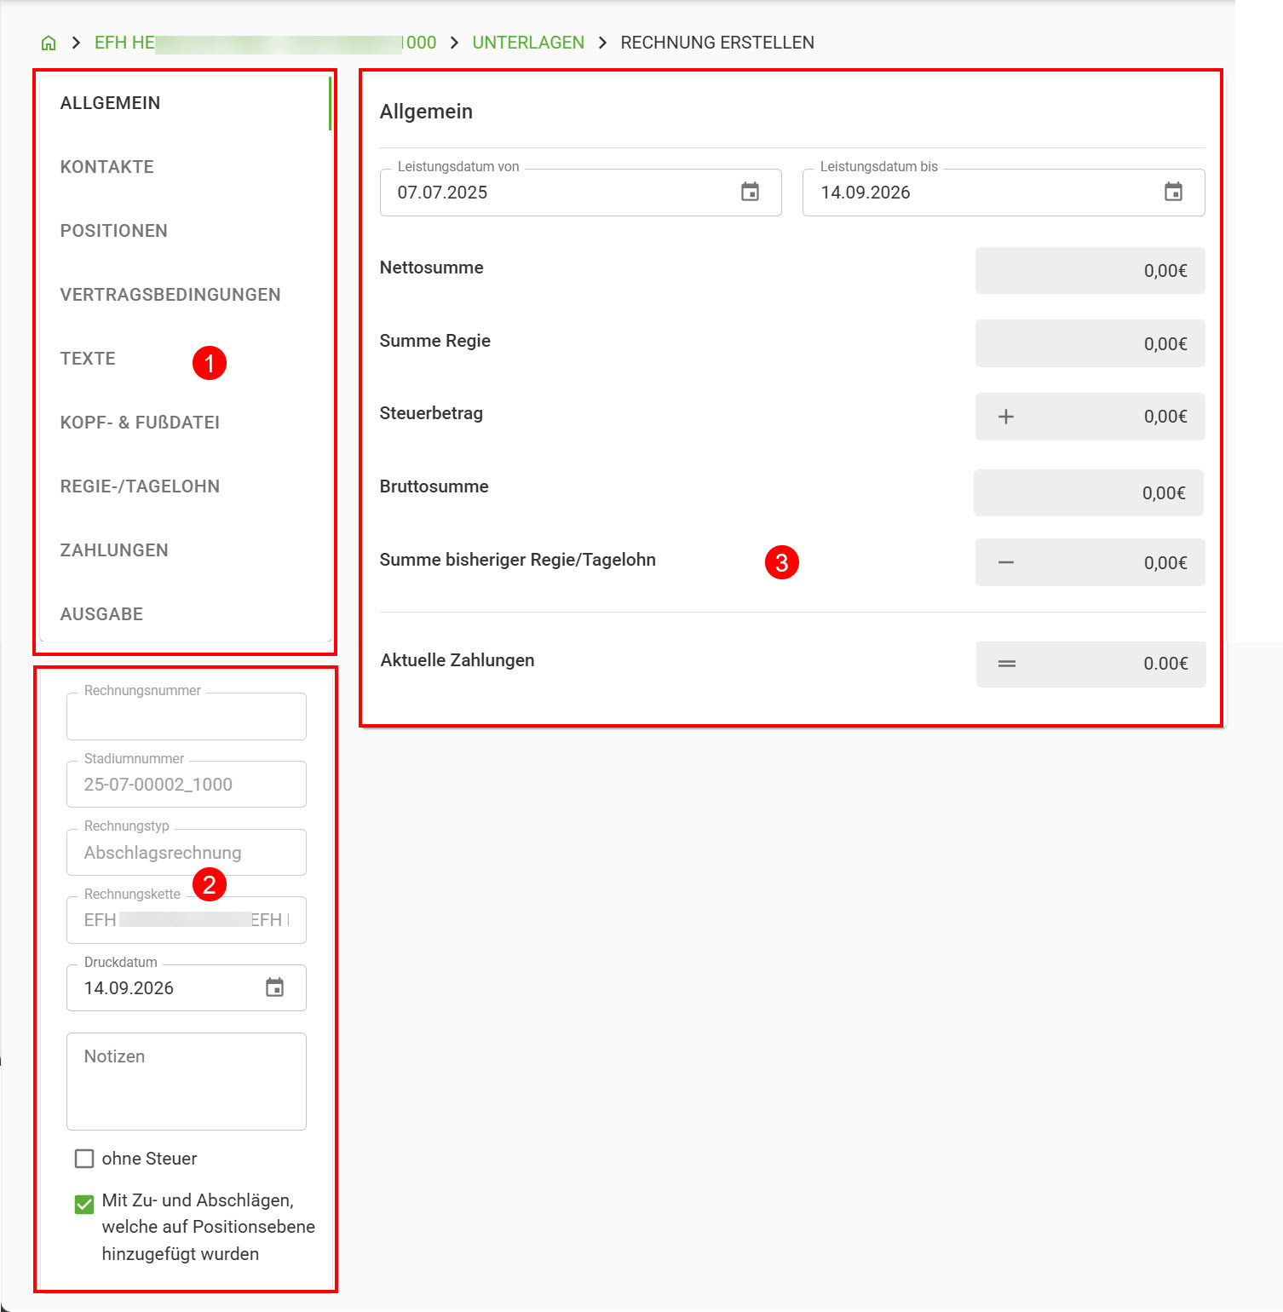The height and width of the screenshot is (1312, 1283).
Task: Open calendar for Leistungsdatum bis
Action: [1173, 192]
